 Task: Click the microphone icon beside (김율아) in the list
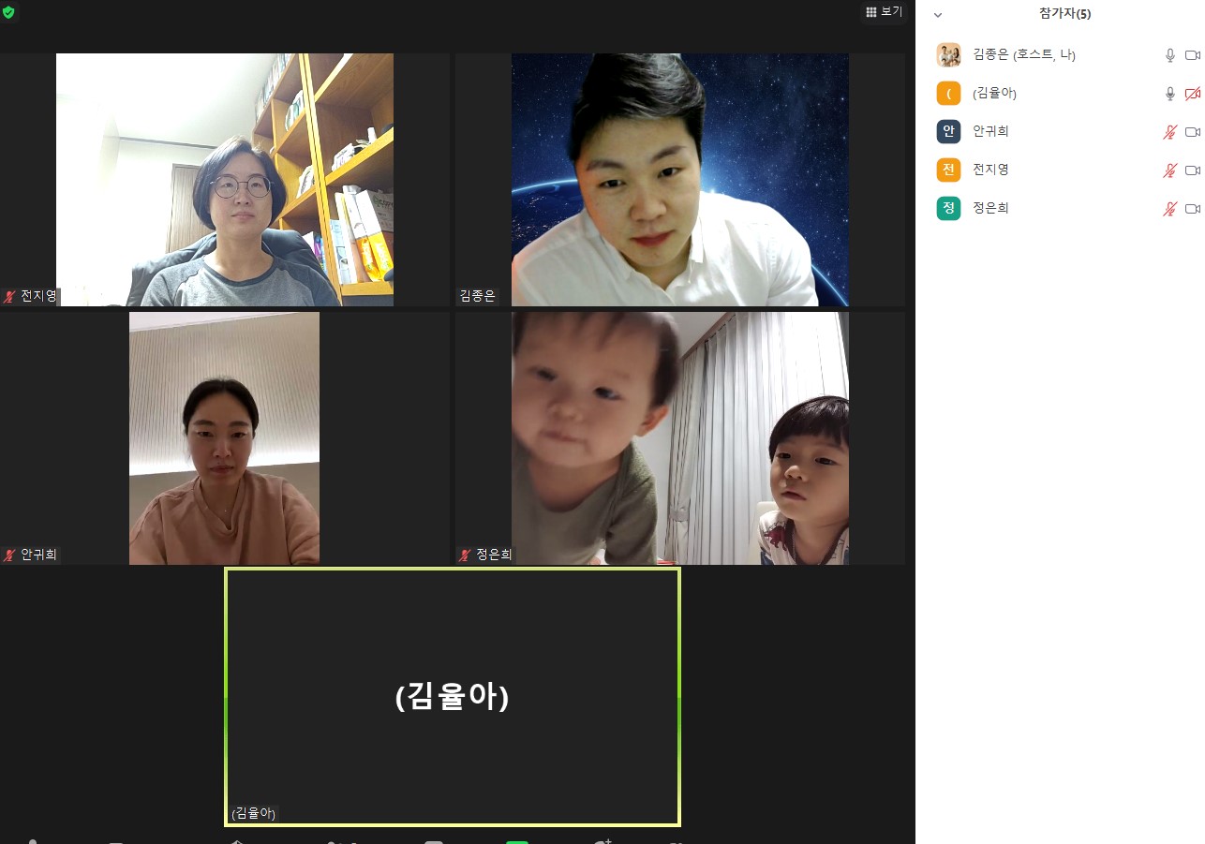pos(1169,94)
